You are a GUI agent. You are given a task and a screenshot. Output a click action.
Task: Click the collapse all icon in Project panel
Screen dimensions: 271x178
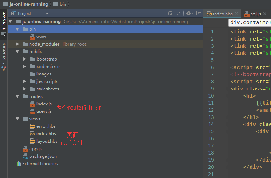pyautogui.click(x=178, y=13)
